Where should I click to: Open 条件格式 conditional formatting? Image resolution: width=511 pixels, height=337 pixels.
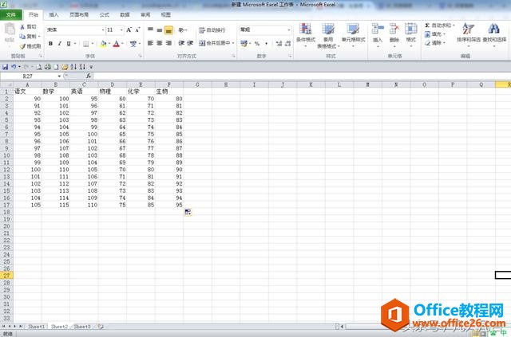[305, 35]
